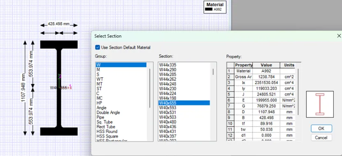Viewport: 342px width, 156px height.
Task: Click Gross Area value 1238.784
Action: (266, 77)
